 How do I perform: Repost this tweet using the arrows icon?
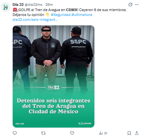coord(43,133)
